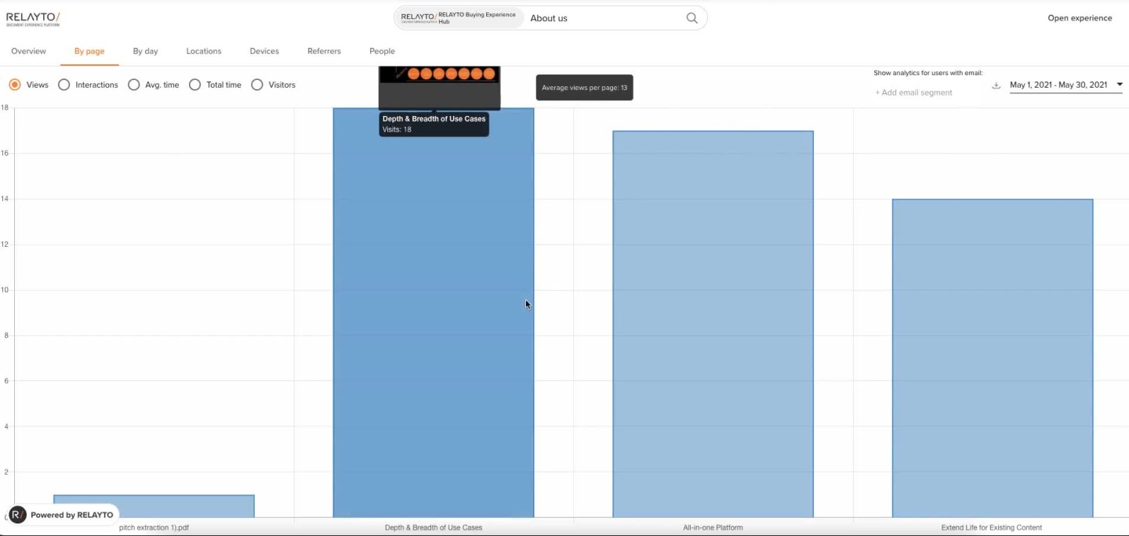The image size is (1129, 536).
Task: Click the Open experience link
Action: (x=1080, y=18)
